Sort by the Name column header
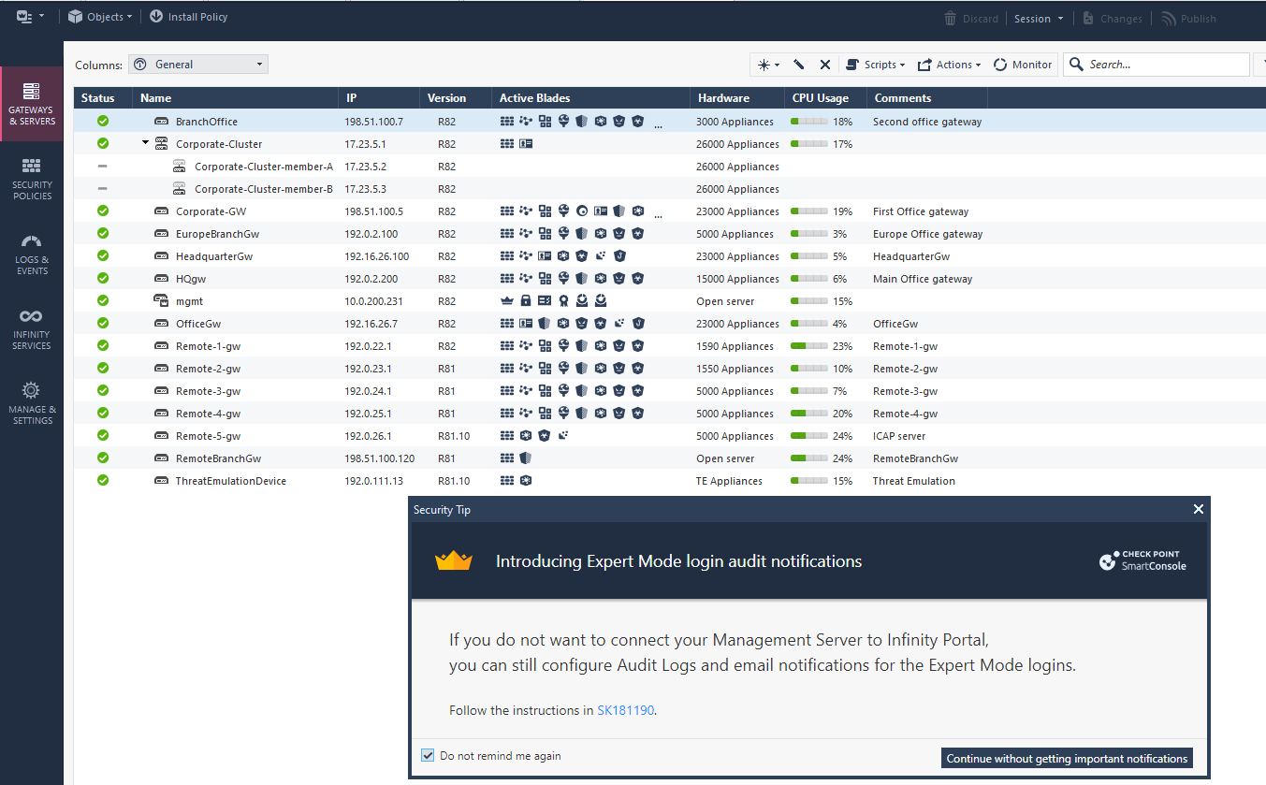 (x=236, y=98)
